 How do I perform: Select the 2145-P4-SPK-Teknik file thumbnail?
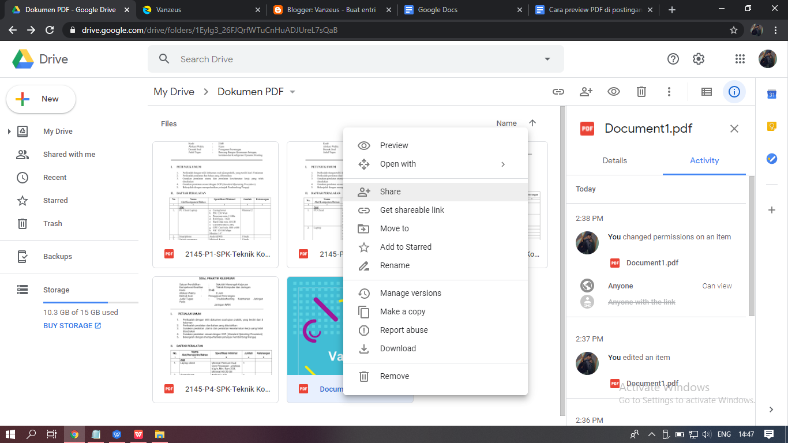(x=215, y=329)
